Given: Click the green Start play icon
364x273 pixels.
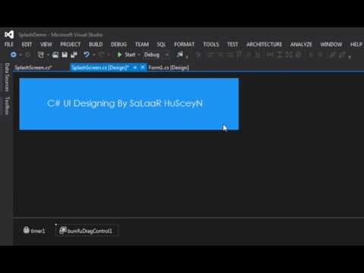Looking at the screenshot, I should tap(119, 55).
